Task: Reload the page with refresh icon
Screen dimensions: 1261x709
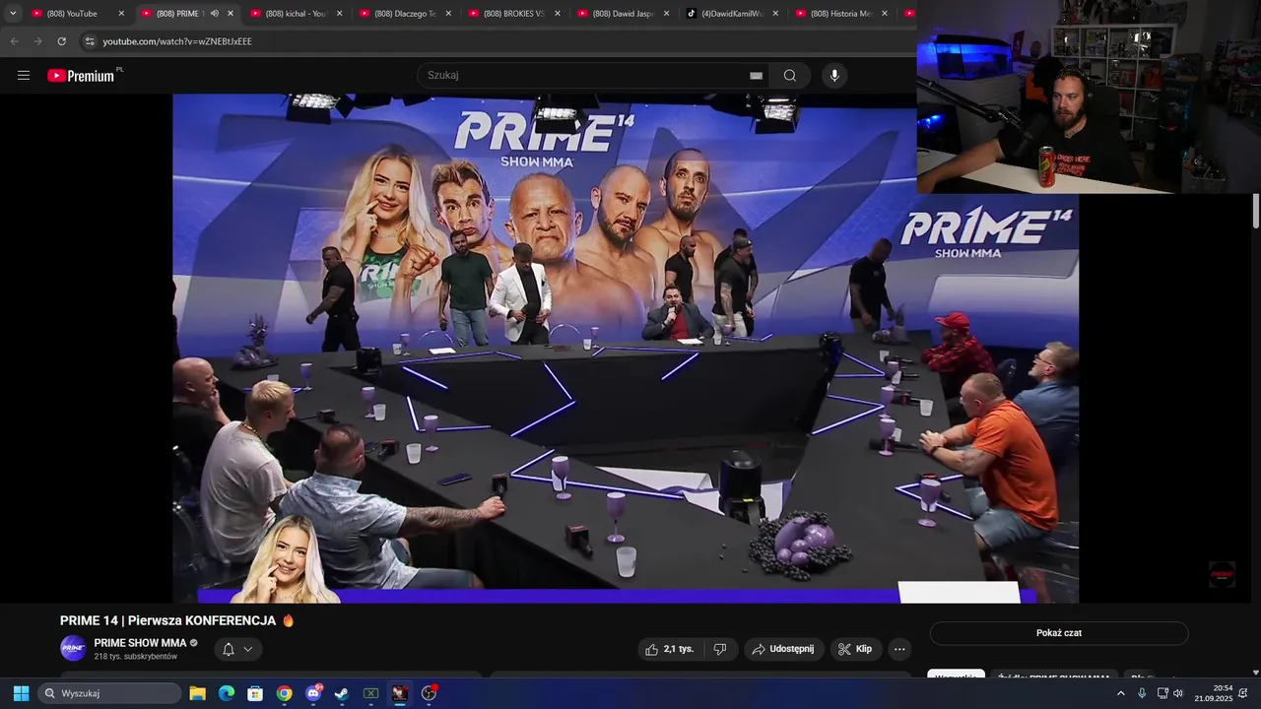Action: [62, 41]
